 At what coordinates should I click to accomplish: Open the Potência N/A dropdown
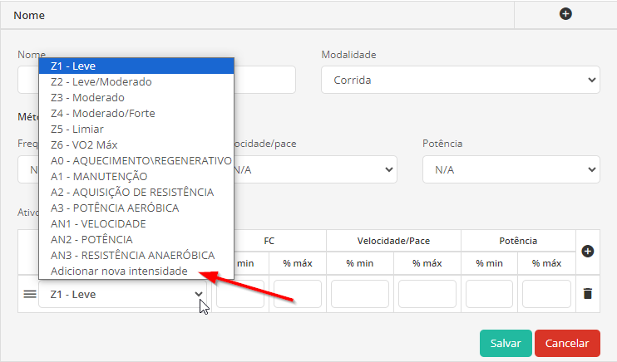[x=511, y=169]
